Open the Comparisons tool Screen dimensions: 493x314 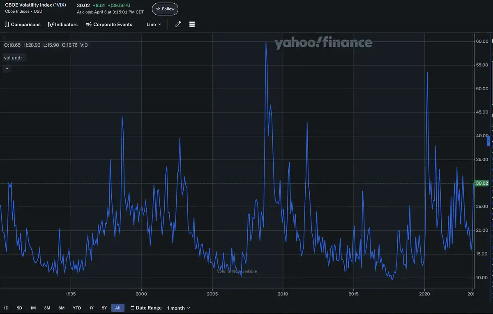(x=23, y=25)
